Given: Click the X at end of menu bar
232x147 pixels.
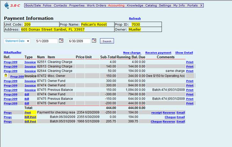Looking at the screenshot, I should [201, 5].
